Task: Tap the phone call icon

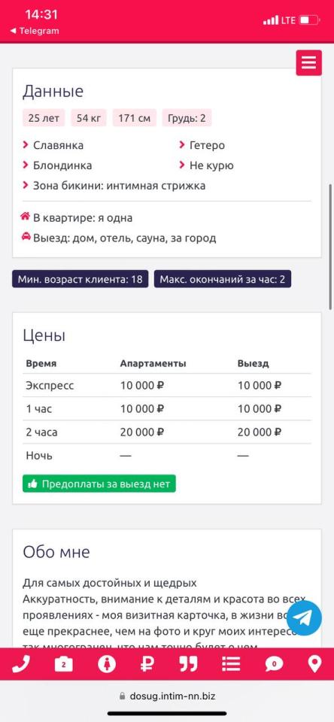Action: [x=21, y=664]
